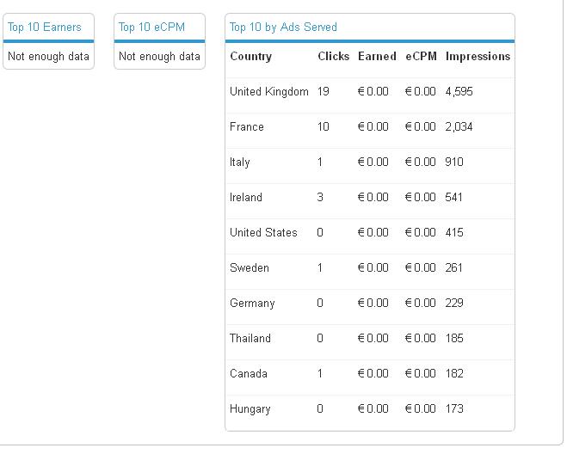Image resolution: width=567 pixels, height=454 pixels.
Task: Sort by the Impressions column header
Action: click(478, 57)
